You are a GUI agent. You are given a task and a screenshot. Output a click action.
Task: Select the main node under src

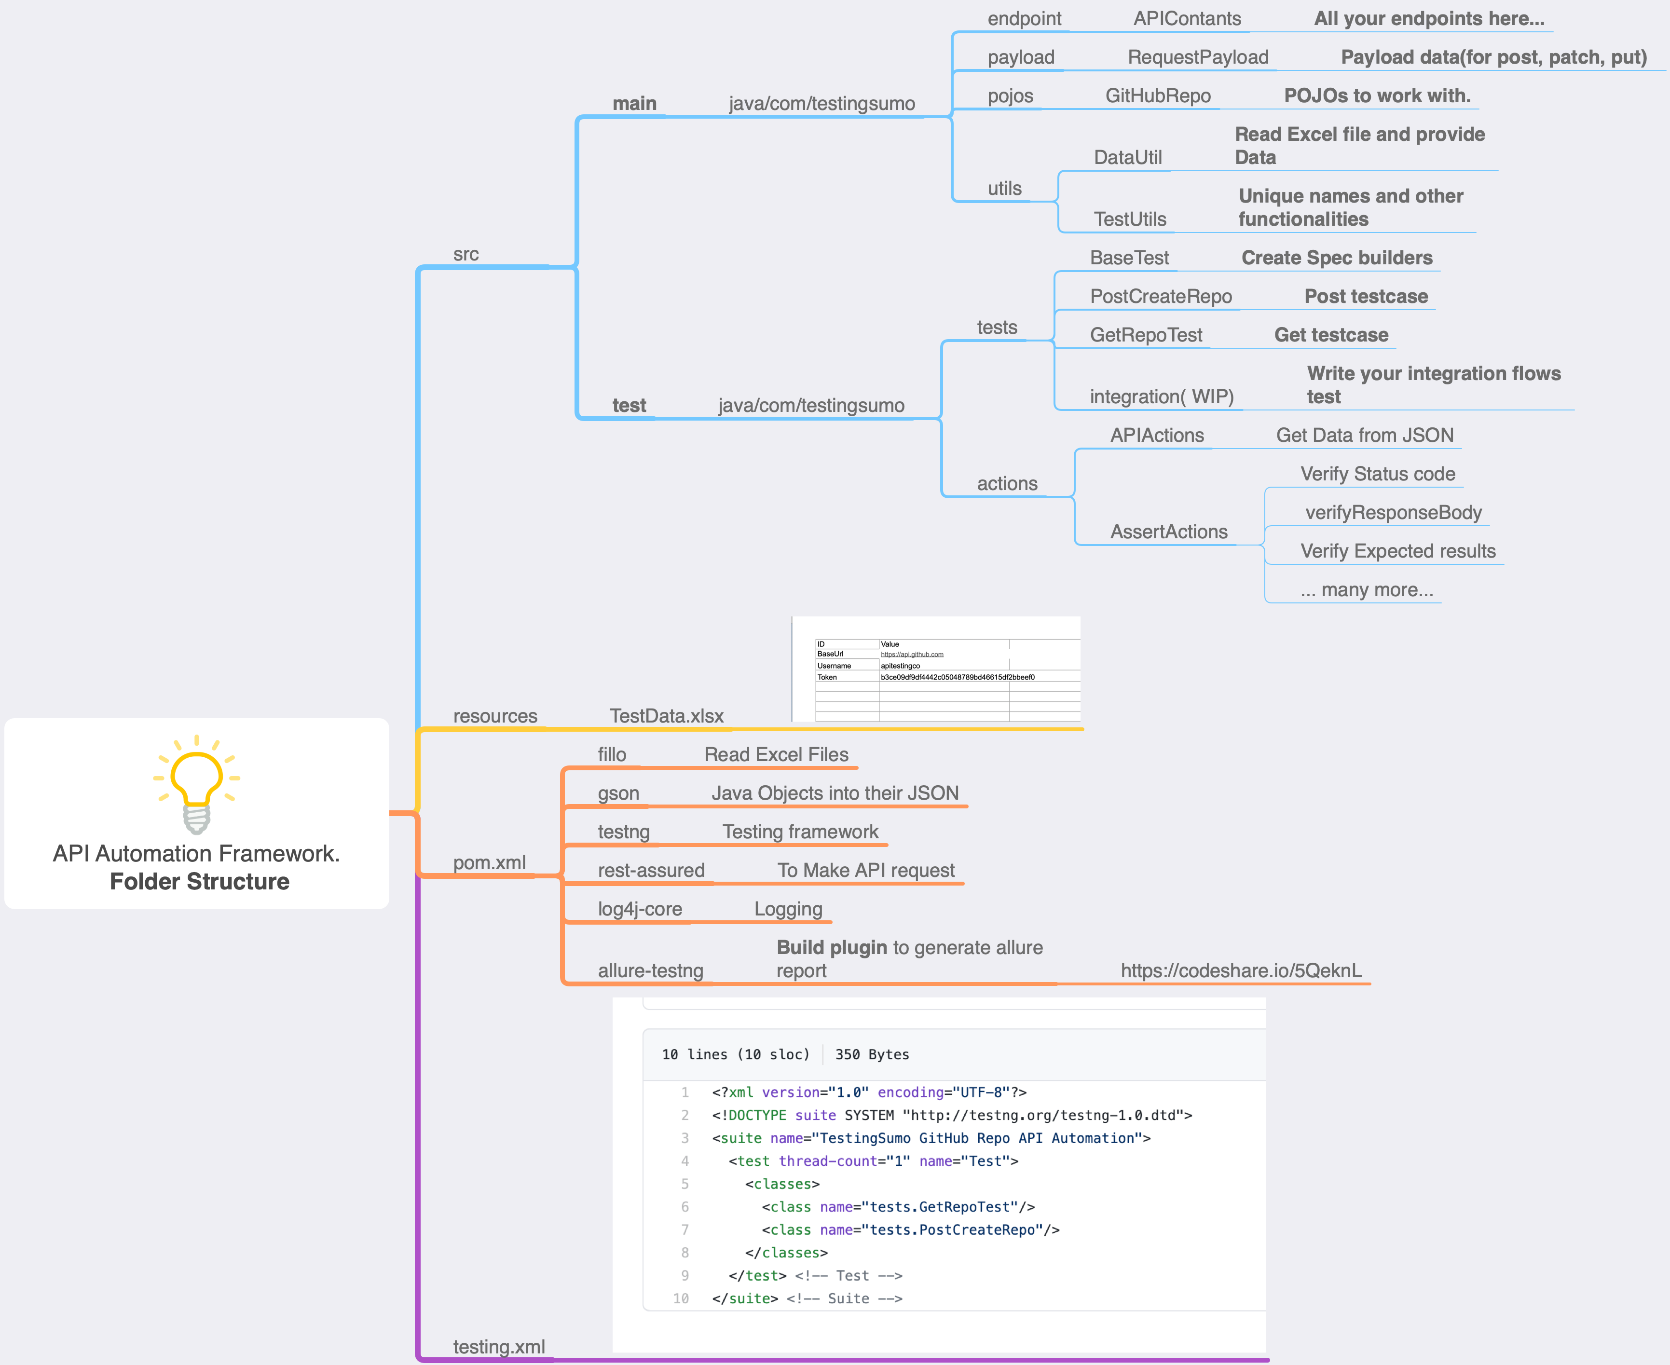(x=634, y=102)
